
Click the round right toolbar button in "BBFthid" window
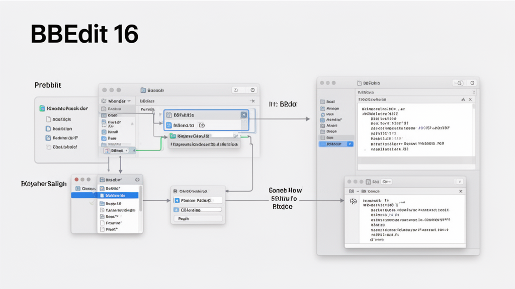(x=472, y=83)
